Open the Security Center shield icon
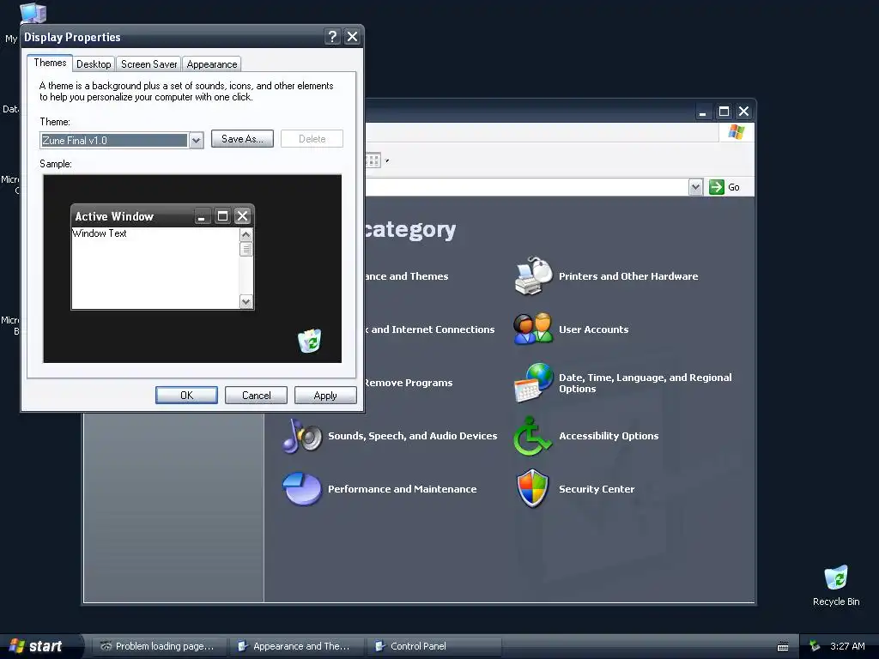 coord(532,488)
